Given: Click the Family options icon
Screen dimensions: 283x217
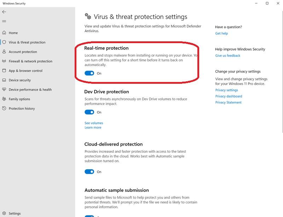Looking at the screenshot, I should pyautogui.click(x=4, y=99).
